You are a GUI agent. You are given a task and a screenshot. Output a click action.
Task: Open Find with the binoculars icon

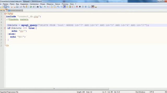pyautogui.click(x=38, y=7)
